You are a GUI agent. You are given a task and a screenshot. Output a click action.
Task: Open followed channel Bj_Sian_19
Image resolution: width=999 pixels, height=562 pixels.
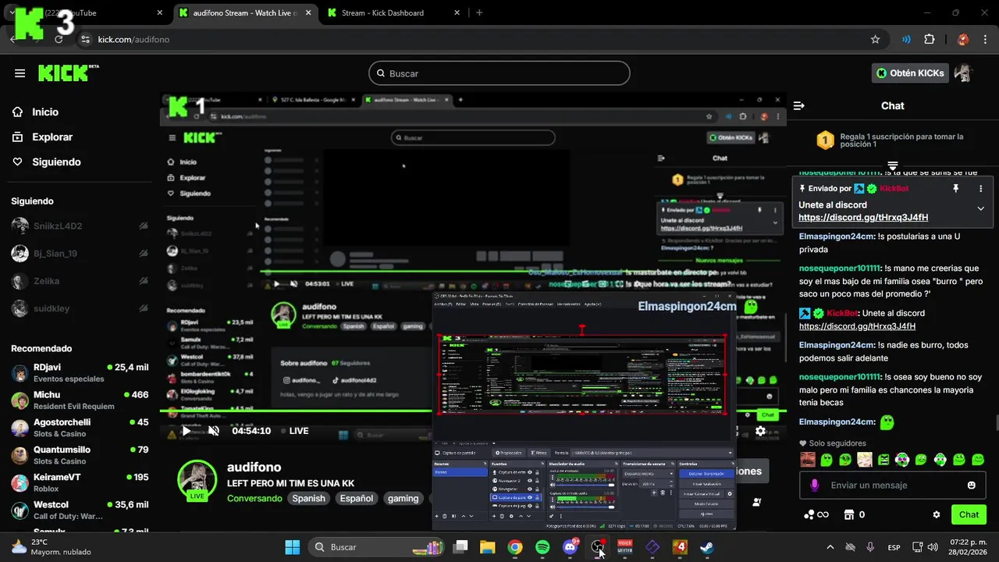(x=80, y=253)
